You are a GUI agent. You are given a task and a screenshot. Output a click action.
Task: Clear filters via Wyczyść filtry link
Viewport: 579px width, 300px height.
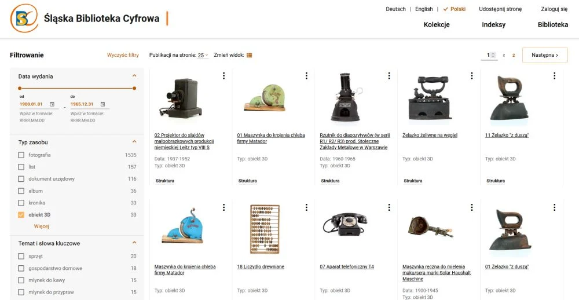point(123,55)
